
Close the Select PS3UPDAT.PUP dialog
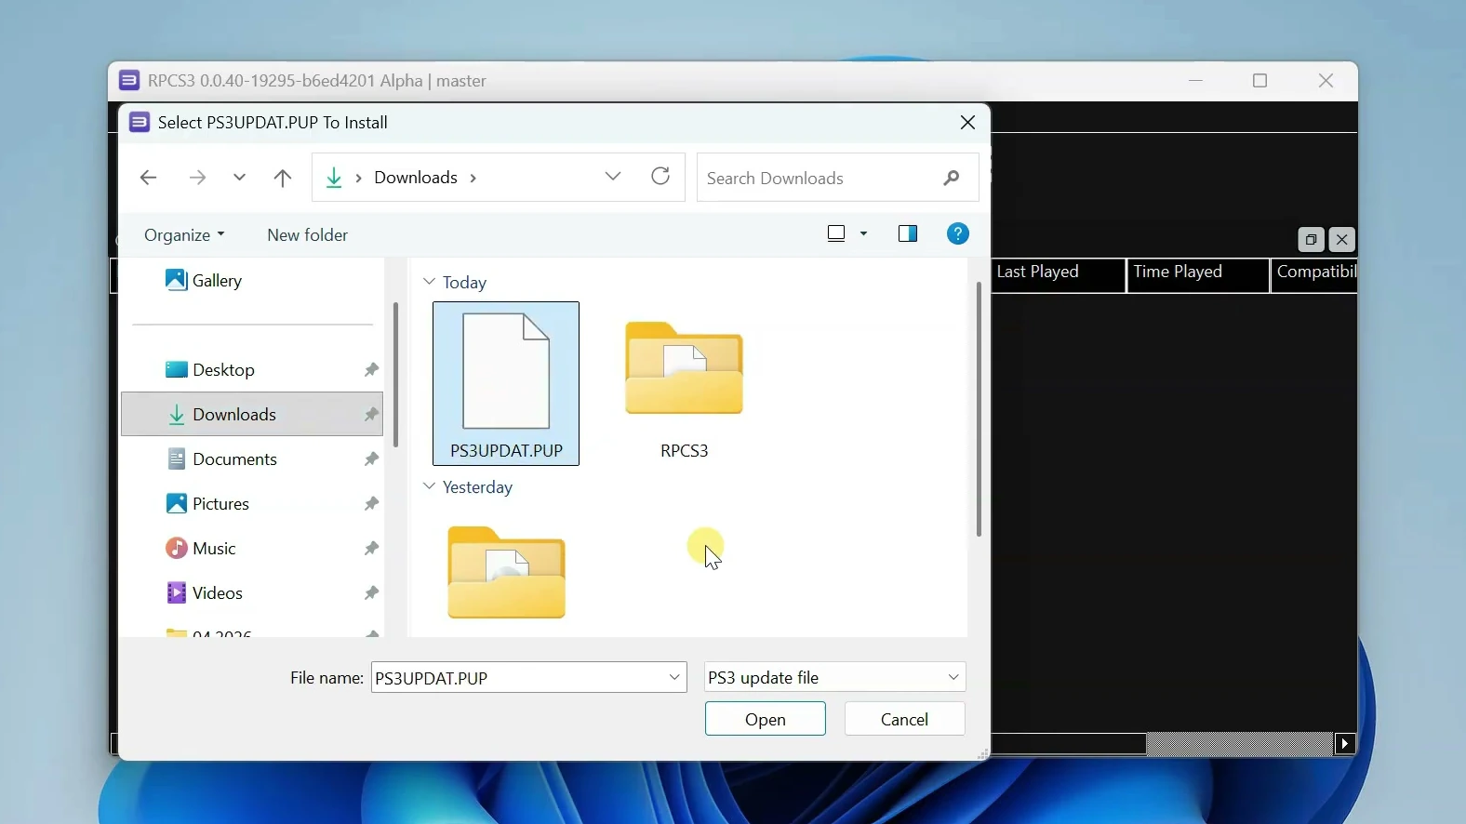pyautogui.click(x=968, y=123)
